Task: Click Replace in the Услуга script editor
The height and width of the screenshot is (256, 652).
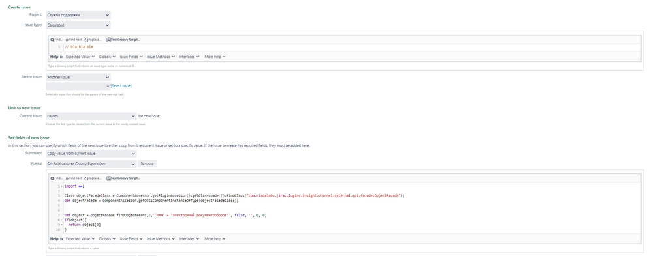Action: point(93,178)
